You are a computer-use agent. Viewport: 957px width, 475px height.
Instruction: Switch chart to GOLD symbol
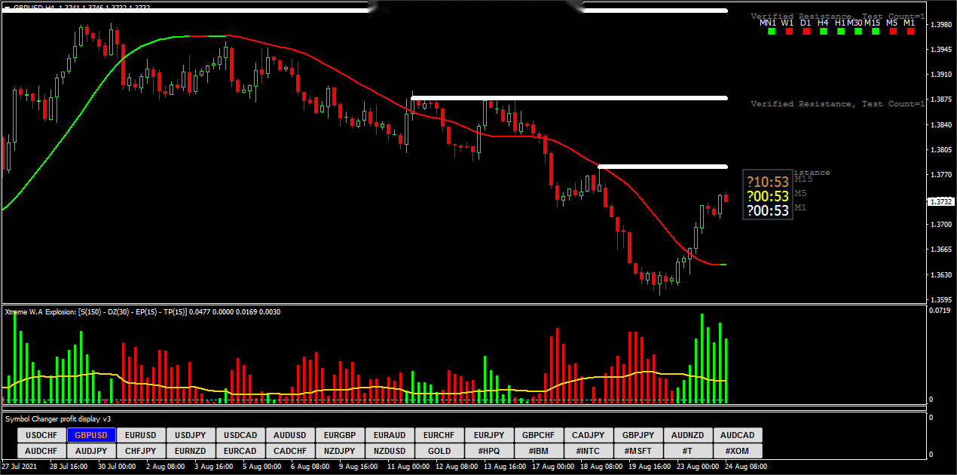pyautogui.click(x=439, y=451)
